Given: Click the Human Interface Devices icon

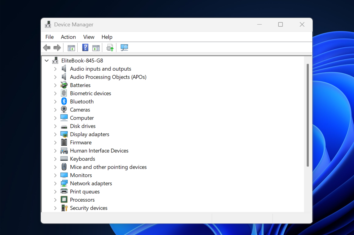Looking at the screenshot, I should pyautogui.click(x=64, y=151).
